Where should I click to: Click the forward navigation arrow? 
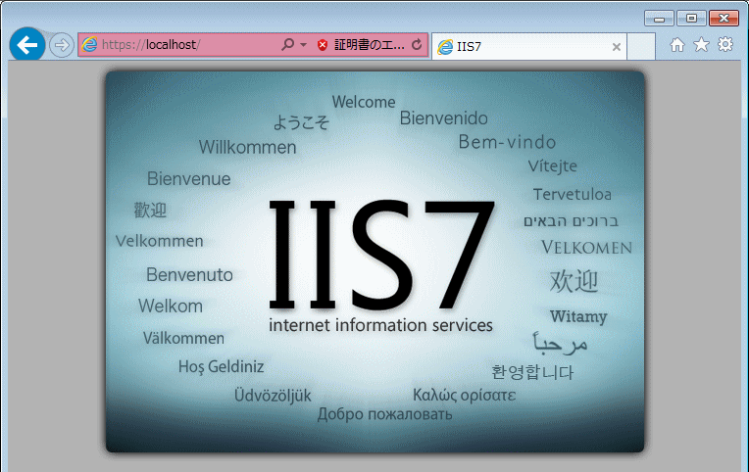tap(61, 45)
